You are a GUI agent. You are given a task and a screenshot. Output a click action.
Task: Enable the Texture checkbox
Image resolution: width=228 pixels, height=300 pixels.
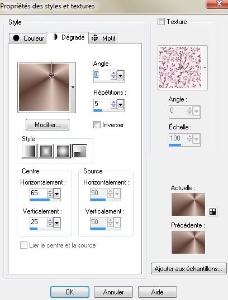coord(161,21)
